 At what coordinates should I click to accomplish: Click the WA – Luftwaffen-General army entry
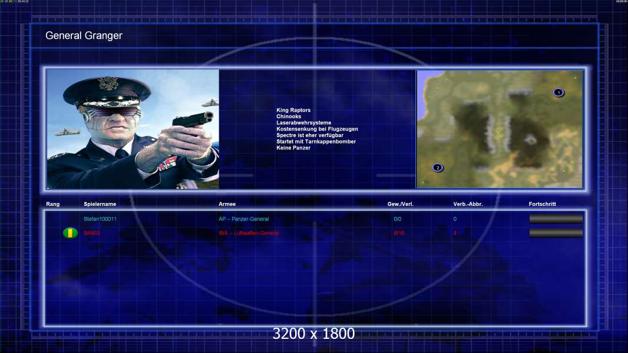[249, 233]
